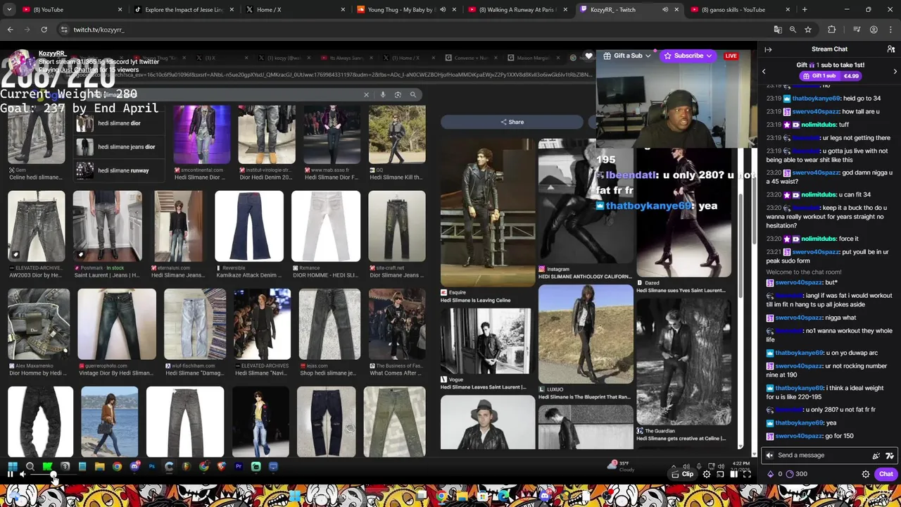Send message with the Chat button
The height and width of the screenshot is (507, 901).
click(x=886, y=474)
